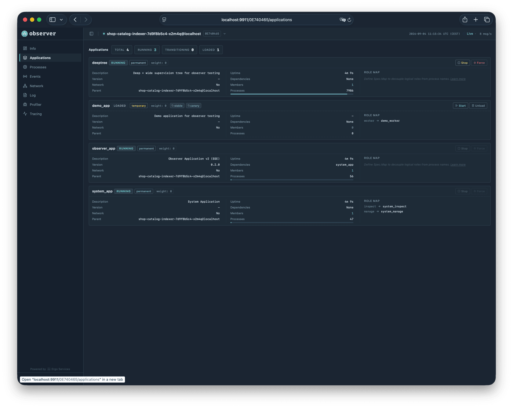Open the Events menu item
The image size is (513, 408).
click(x=50, y=76)
